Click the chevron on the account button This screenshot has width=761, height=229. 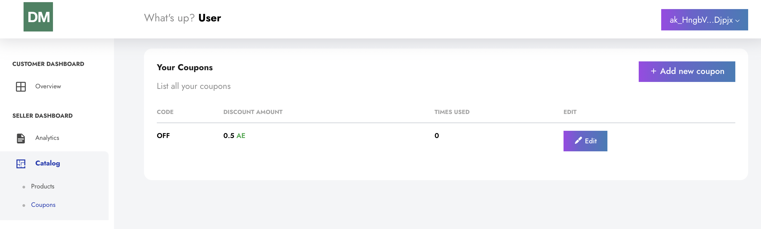click(x=737, y=21)
